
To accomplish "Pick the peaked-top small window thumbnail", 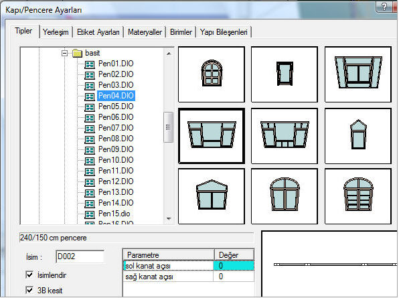I will point(358,136).
